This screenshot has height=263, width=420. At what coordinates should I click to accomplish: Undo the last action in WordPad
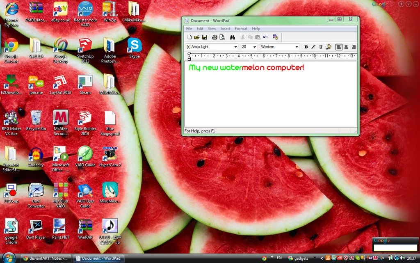tap(265, 37)
